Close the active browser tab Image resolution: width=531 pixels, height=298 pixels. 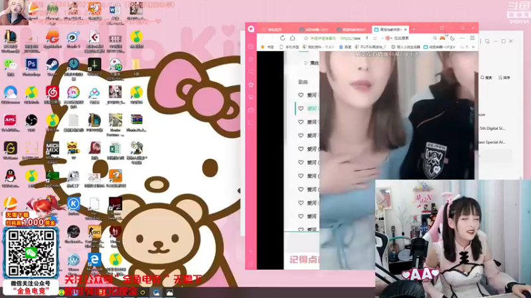[406, 29]
